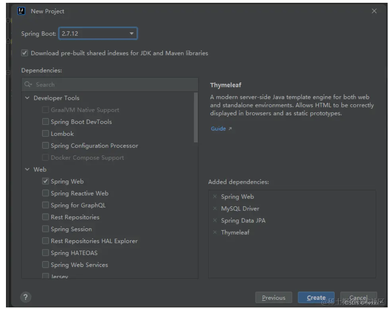Open the Spring Boot version dropdown
Image resolution: width=388 pixels, height=309 pixels.
click(x=98, y=33)
